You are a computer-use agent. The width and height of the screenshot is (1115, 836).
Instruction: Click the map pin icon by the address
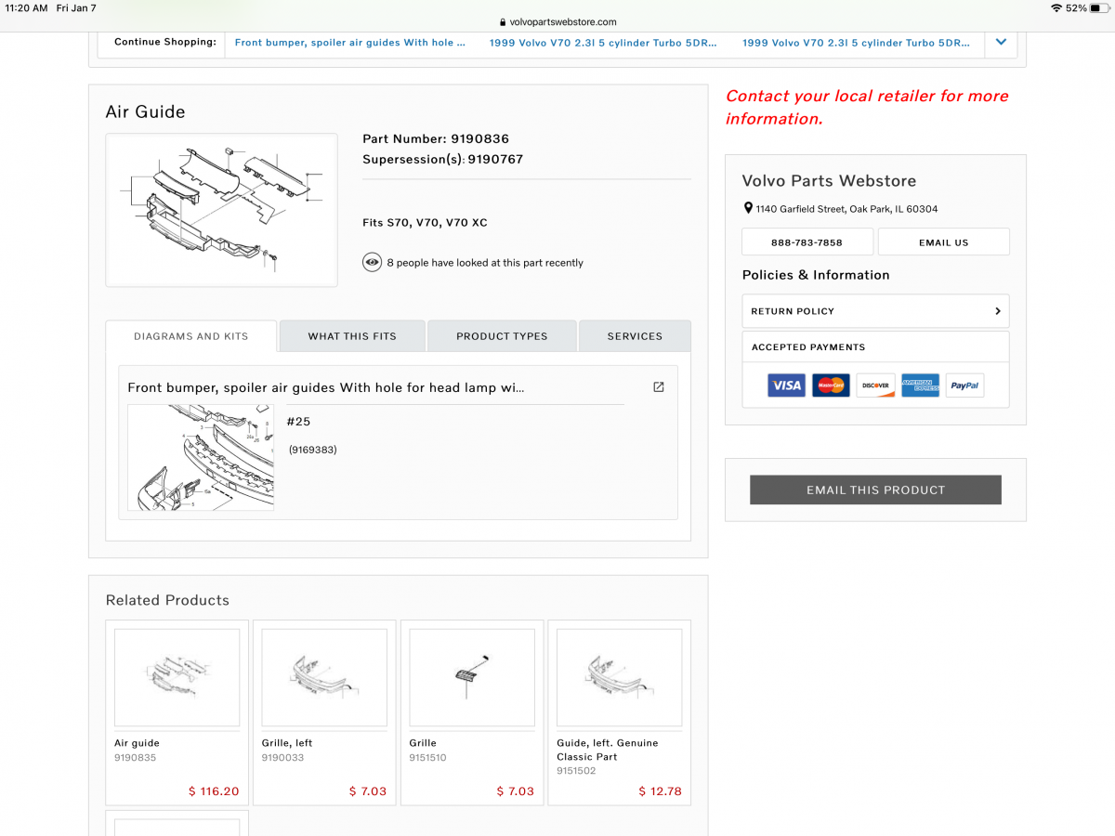(x=748, y=209)
